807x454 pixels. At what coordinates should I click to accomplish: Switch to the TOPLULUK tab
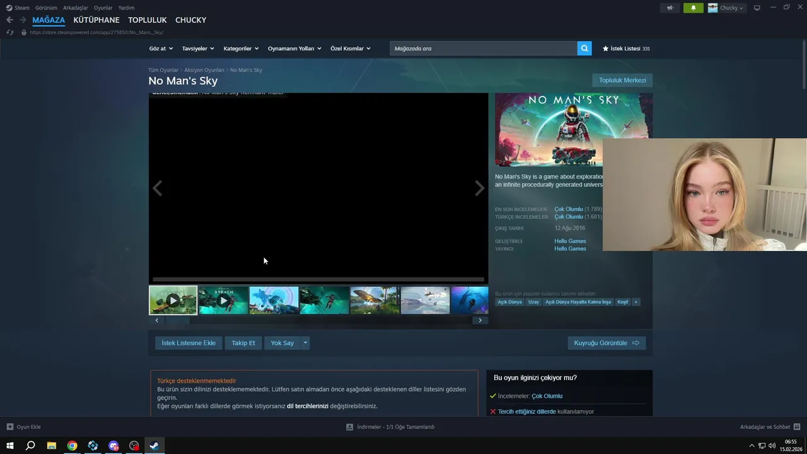148,20
